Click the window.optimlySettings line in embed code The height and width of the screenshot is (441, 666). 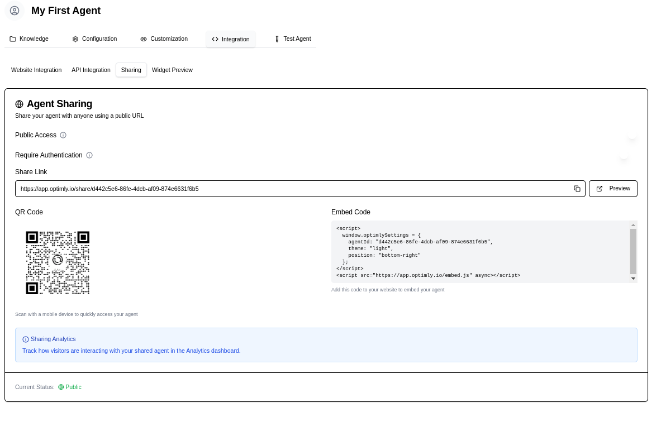click(x=382, y=235)
